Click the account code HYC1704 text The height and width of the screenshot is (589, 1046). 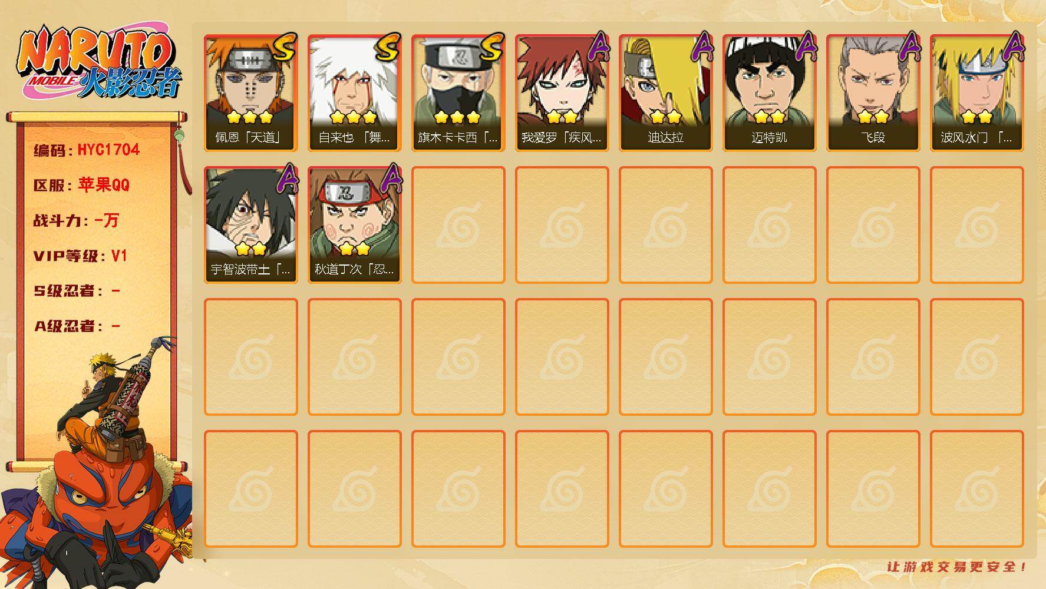tap(108, 150)
